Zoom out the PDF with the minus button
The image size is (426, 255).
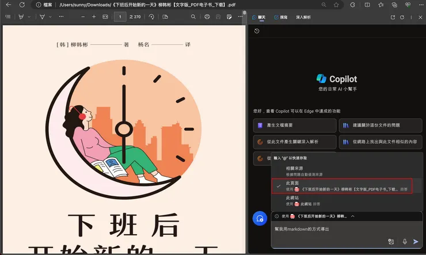coord(83,17)
